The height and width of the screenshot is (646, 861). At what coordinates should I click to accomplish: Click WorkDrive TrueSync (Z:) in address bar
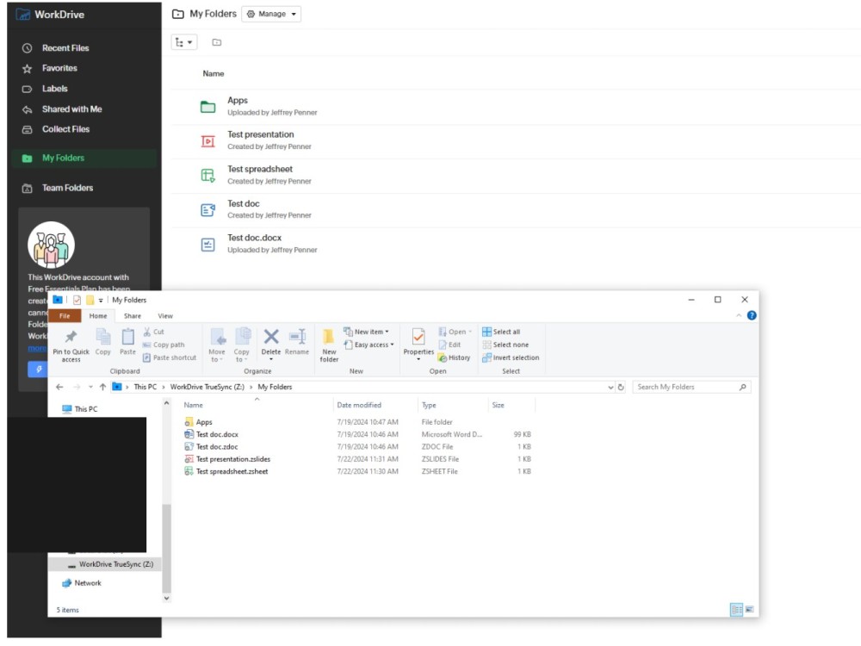[x=207, y=388]
